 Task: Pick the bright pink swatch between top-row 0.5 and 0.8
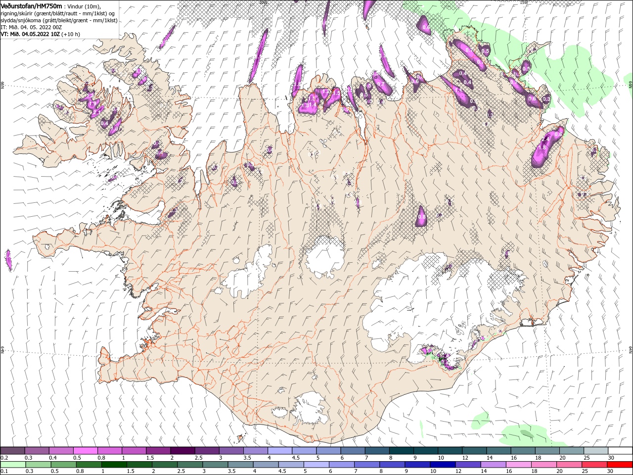(85, 451)
